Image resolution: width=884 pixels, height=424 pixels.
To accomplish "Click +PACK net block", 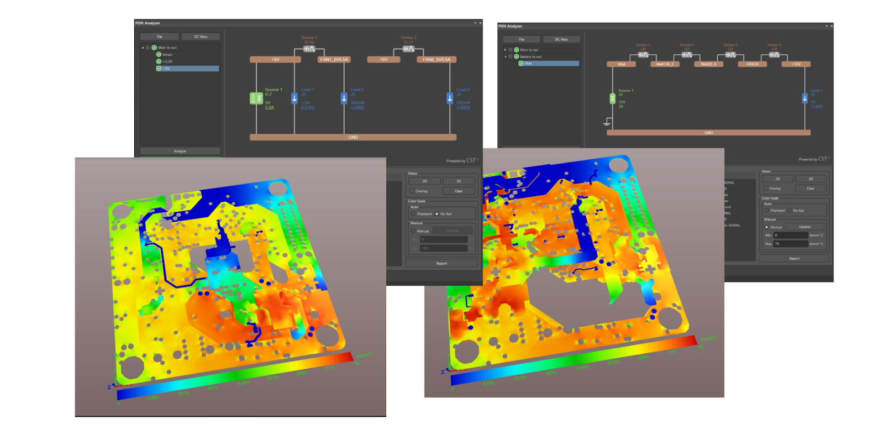I will coord(753,64).
